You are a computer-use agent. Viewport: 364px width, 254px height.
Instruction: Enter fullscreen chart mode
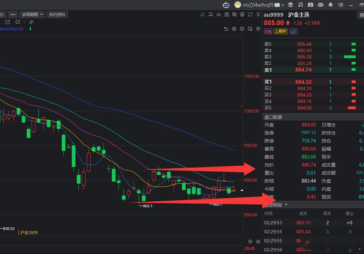250,15
